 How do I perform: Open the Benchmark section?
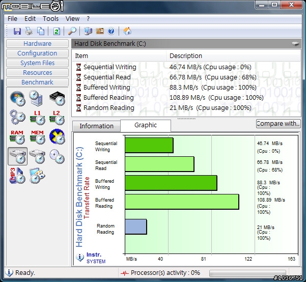pos(37,82)
